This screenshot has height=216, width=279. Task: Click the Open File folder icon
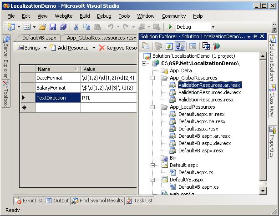click(x=42, y=27)
